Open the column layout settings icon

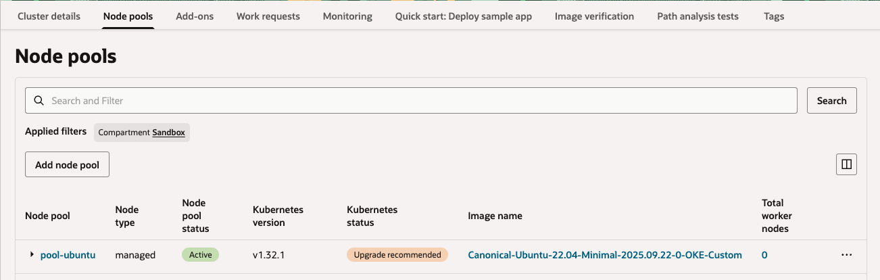pos(846,164)
